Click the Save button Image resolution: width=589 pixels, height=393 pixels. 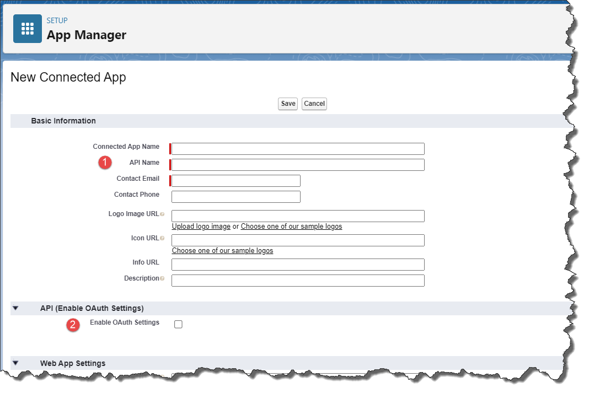pyautogui.click(x=288, y=104)
